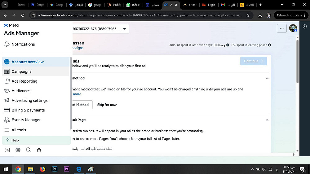Viewport: 310px width, 174px height.
Task: Click the profile avatar picture
Action: [x=293, y=28]
